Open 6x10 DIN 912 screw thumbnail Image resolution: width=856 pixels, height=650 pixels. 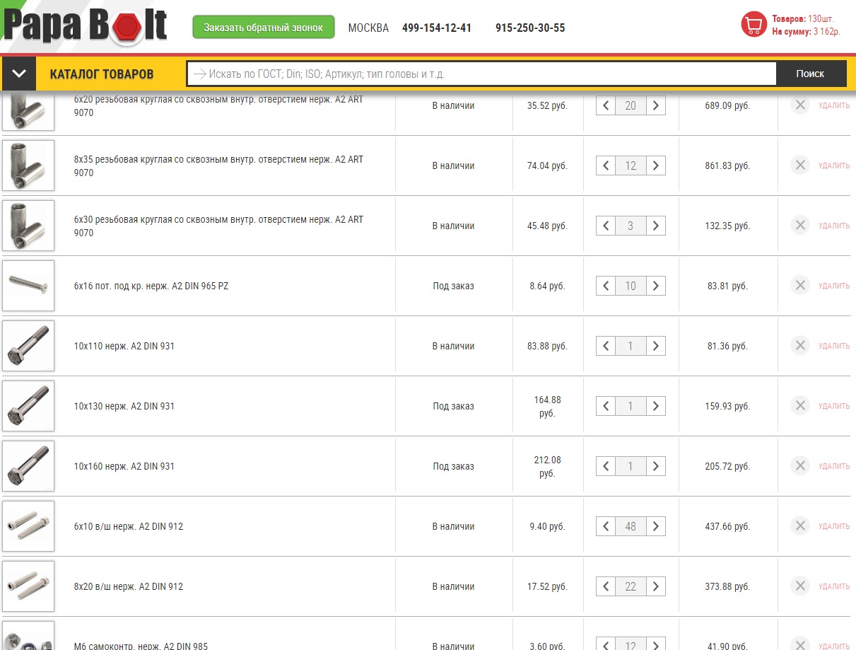pyautogui.click(x=28, y=526)
